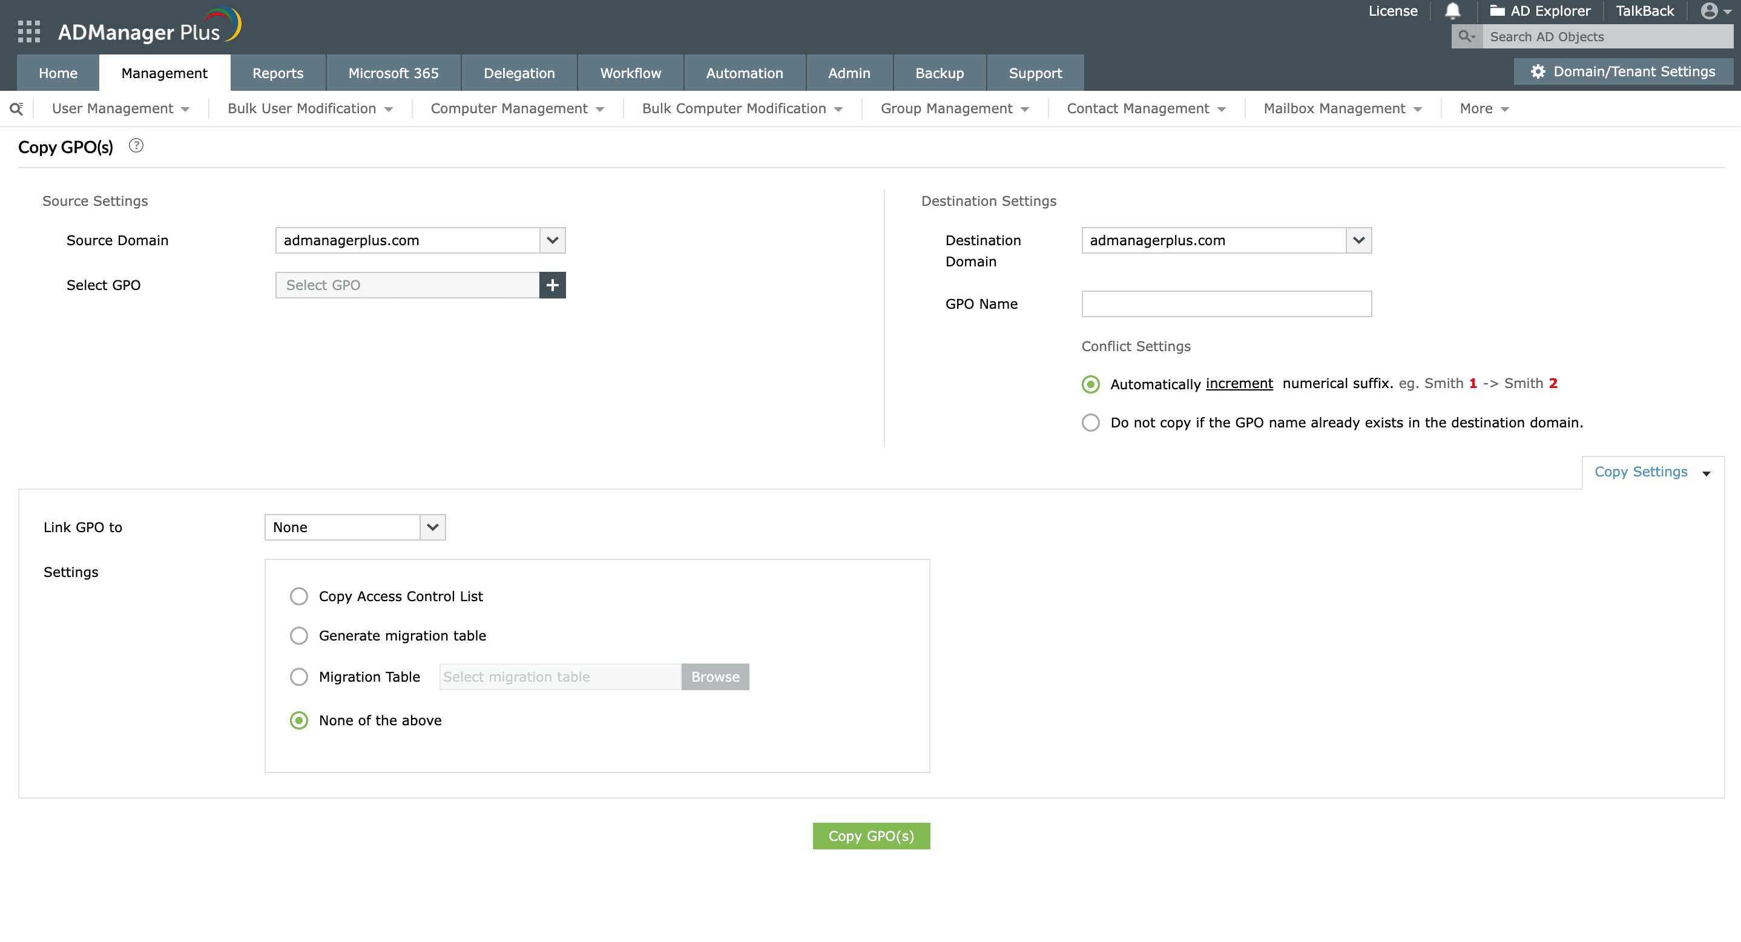Expand the Destination Domain dropdown

(x=1358, y=240)
